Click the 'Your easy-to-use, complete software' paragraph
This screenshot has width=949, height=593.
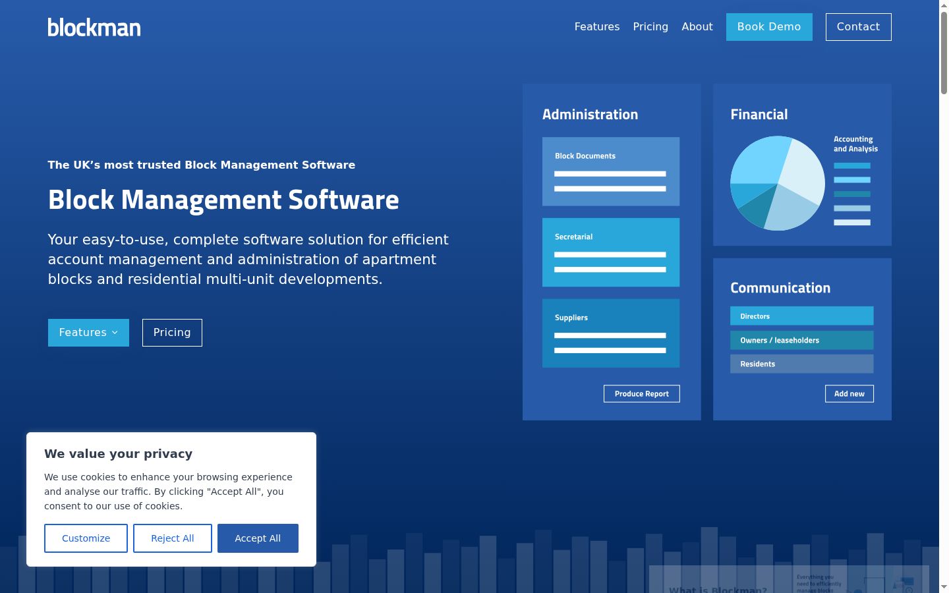[x=248, y=259]
